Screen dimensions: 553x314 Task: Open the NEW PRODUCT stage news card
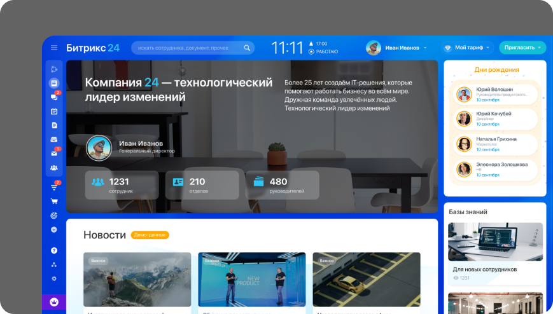(252, 280)
